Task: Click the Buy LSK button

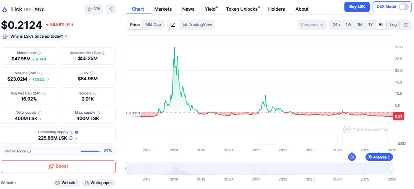Action: click(x=357, y=7)
